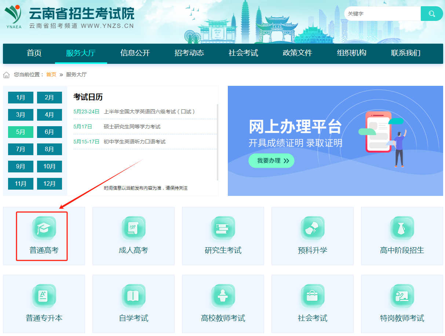445x336 pixels.
Task: Select 7月 in exam calendar
Action: [x=21, y=149]
